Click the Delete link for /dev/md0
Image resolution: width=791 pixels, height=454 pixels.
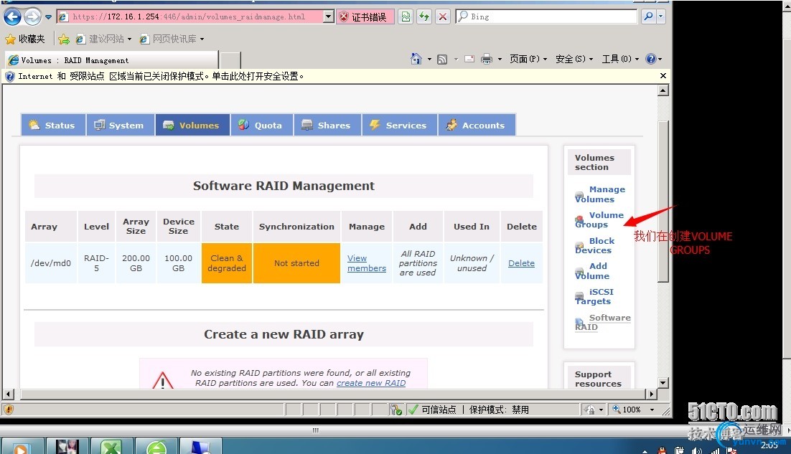click(521, 263)
